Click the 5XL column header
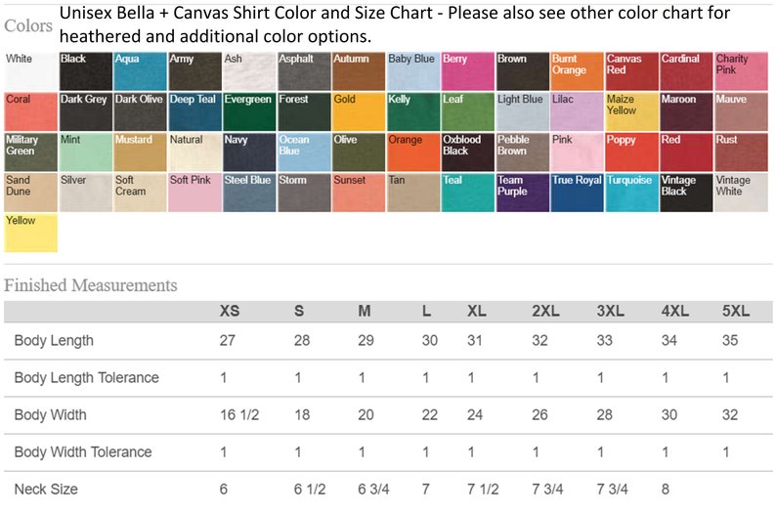Screen dimensions: 776x512 pos(735,311)
